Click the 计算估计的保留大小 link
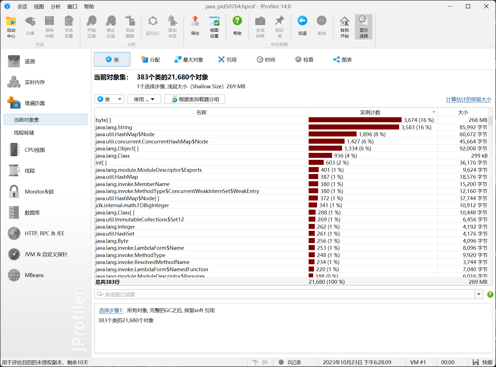This screenshot has width=496, height=367. (x=468, y=99)
